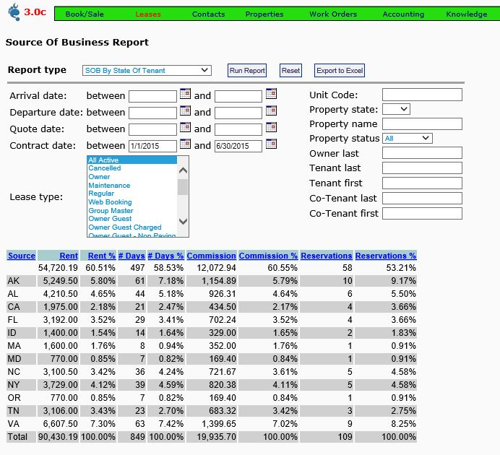This screenshot has width=500, height=455.
Task: Open calendar for Contract date start
Action: [x=185, y=144]
